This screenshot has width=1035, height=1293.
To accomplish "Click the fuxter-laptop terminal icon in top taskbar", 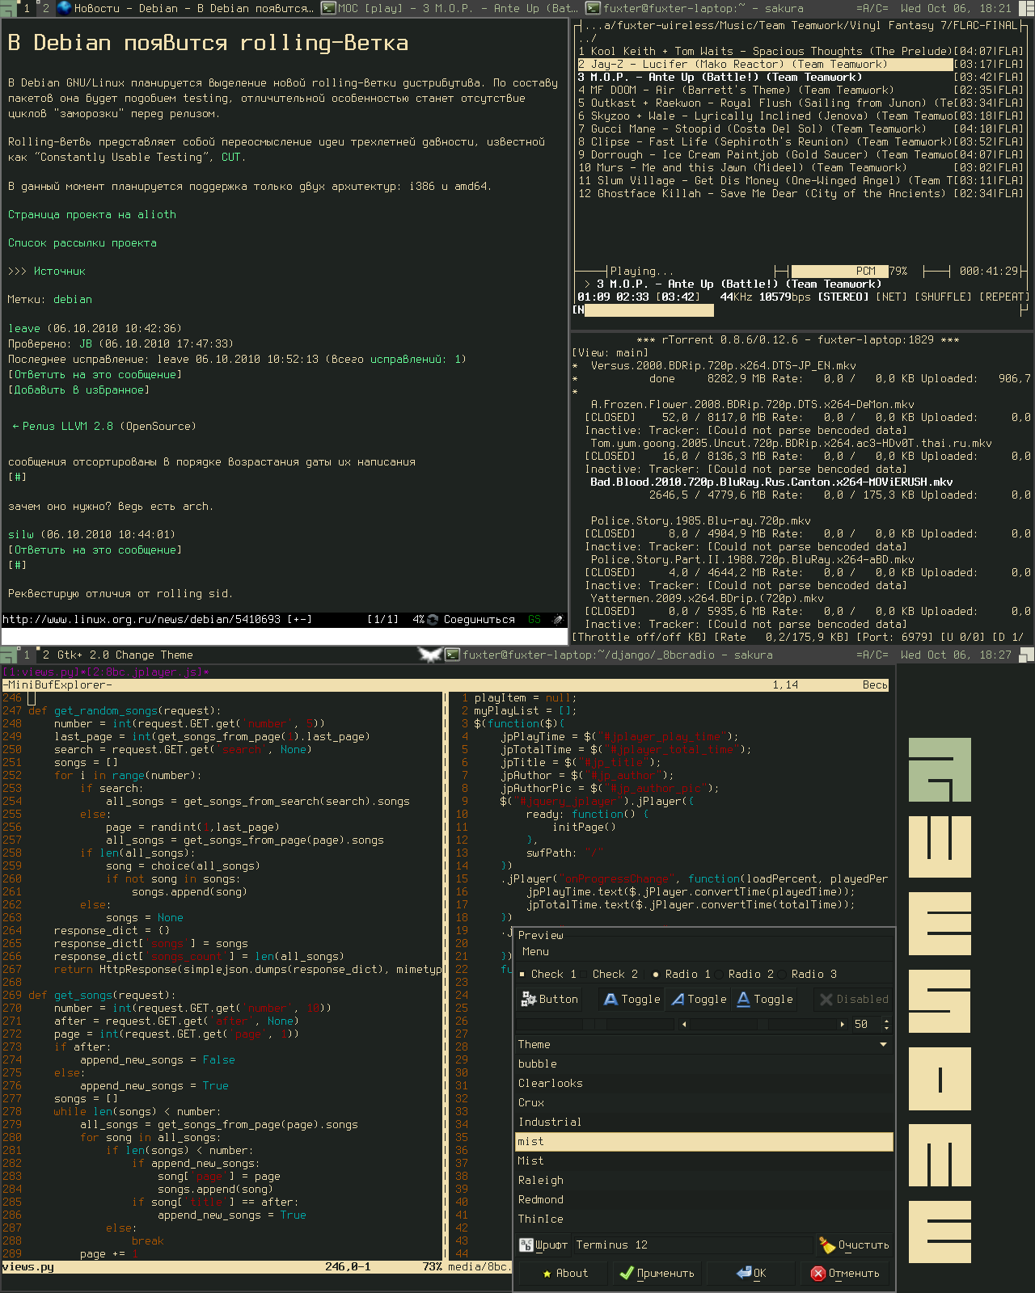I will [x=593, y=8].
